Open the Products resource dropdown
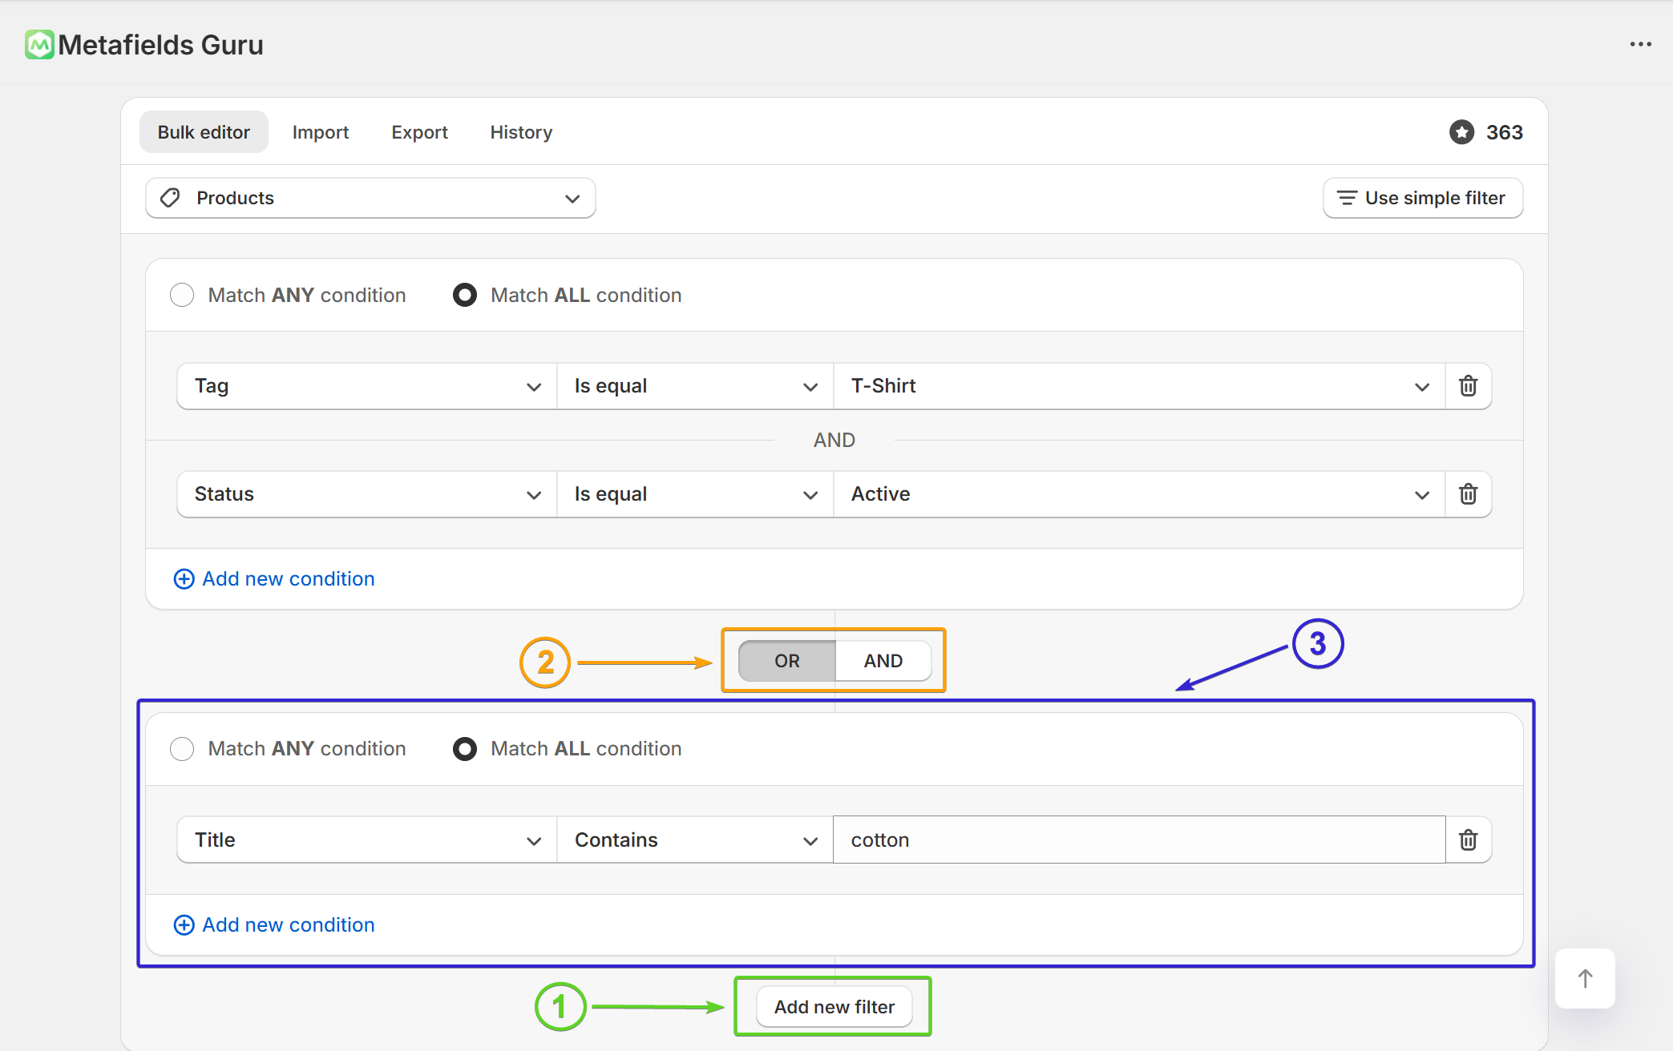The height and width of the screenshot is (1051, 1673). [370, 198]
